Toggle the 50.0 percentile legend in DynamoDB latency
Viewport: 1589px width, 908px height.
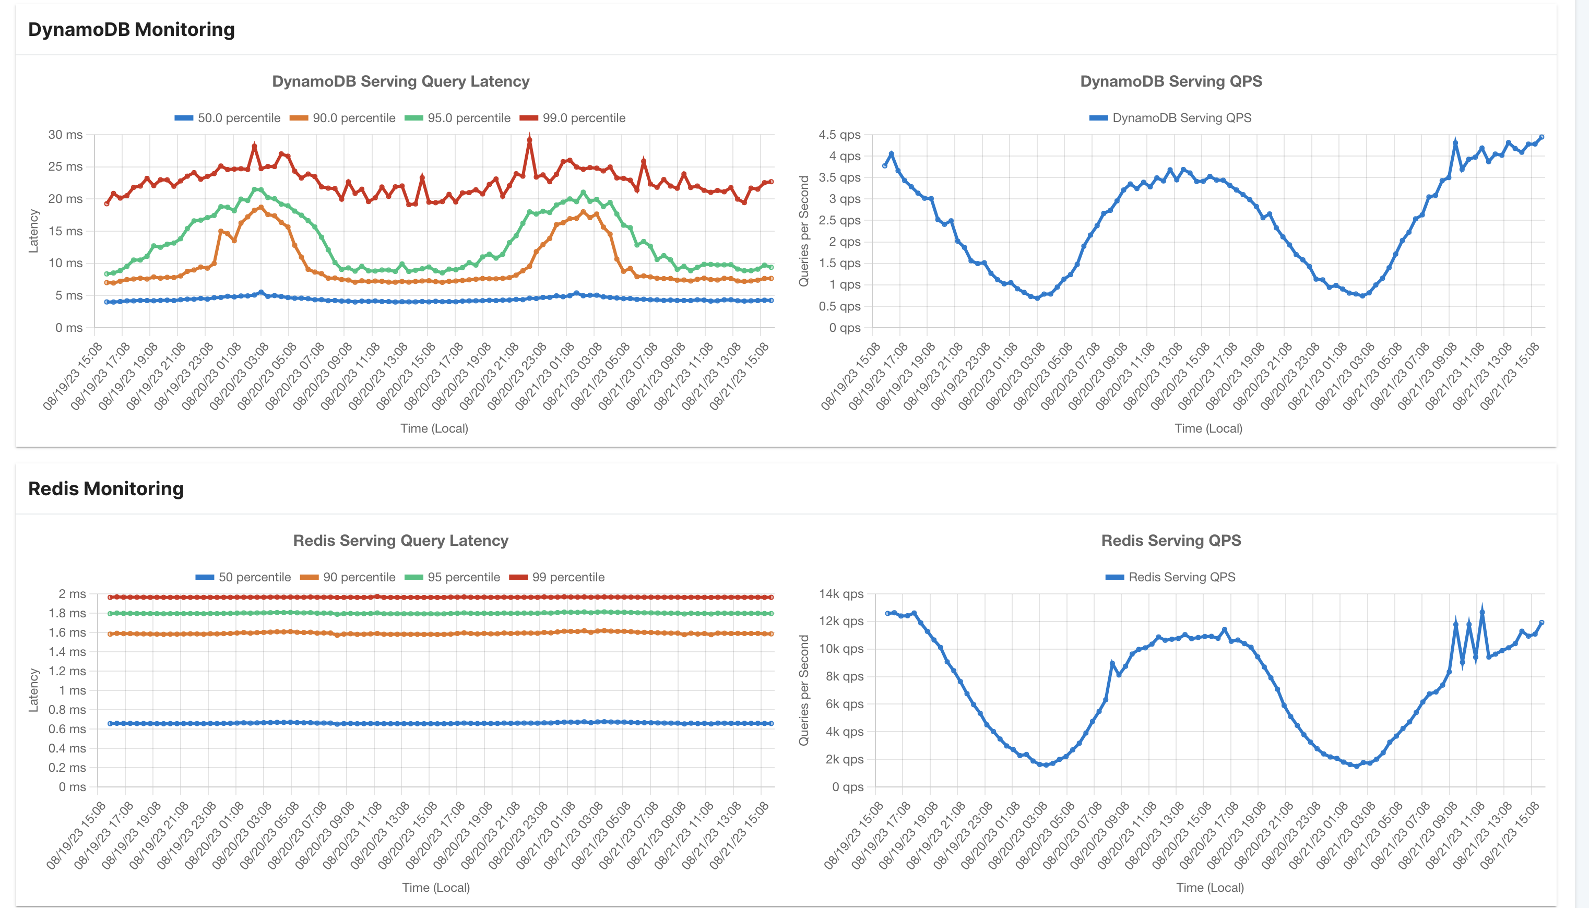pyautogui.click(x=228, y=118)
